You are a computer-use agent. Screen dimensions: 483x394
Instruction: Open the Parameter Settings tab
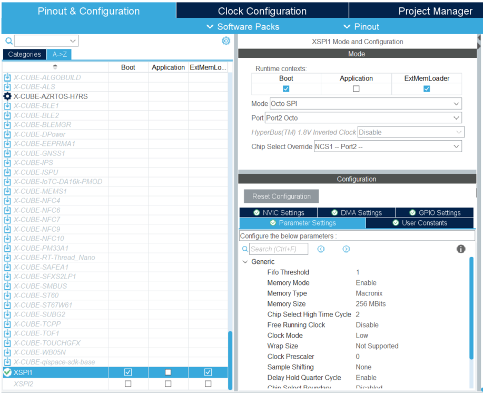(302, 223)
